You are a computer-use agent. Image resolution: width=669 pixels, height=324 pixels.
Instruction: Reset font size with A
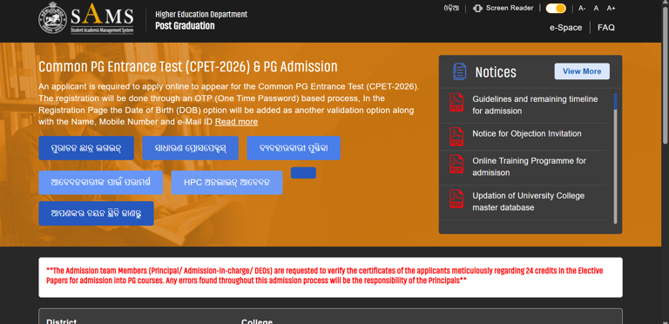pyautogui.click(x=596, y=8)
